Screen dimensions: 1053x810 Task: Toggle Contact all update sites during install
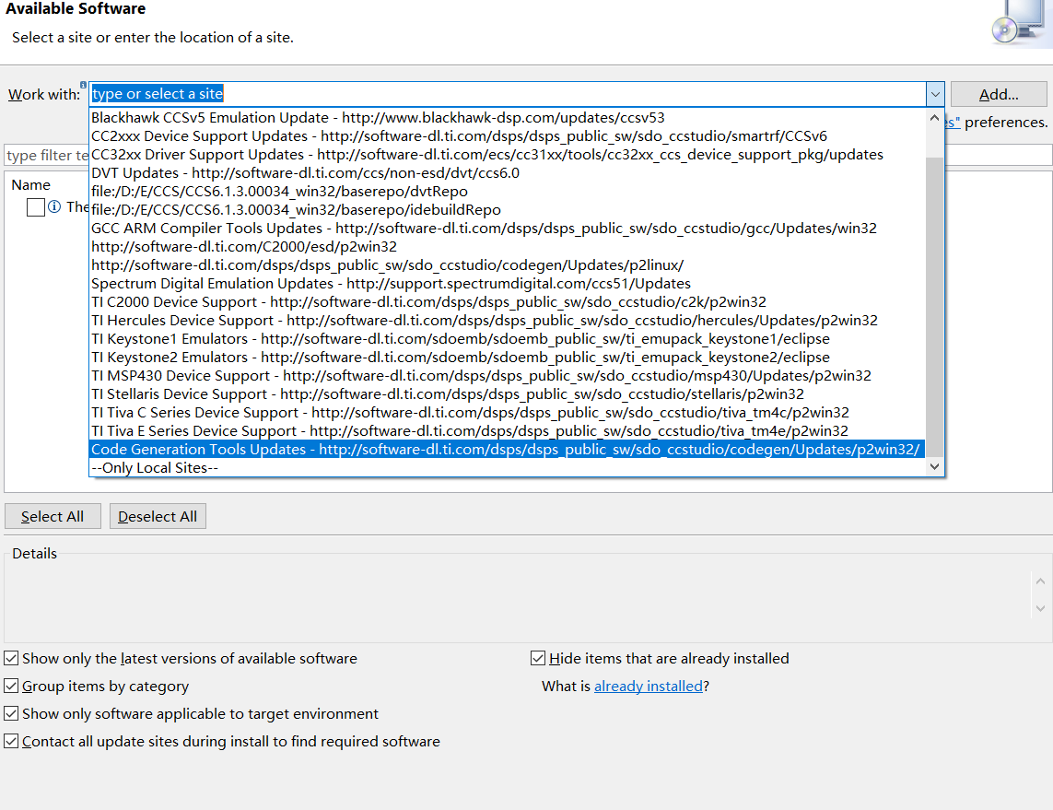coord(11,741)
